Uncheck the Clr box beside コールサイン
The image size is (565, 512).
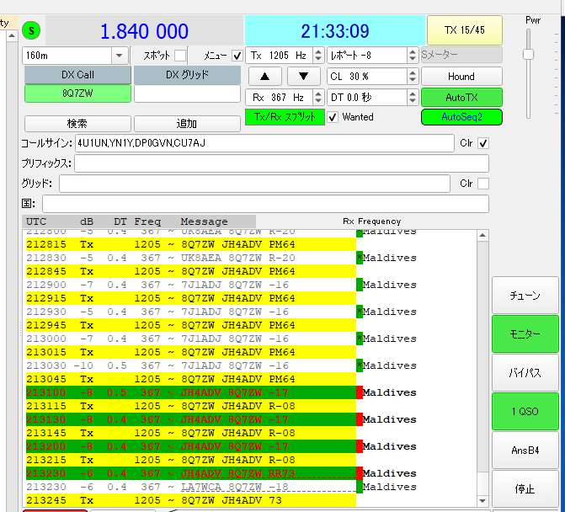coord(482,143)
